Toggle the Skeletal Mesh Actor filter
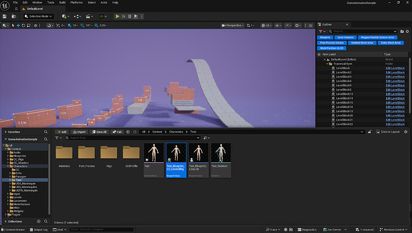Viewport: 412px width, 233px height. pos(362,43)
